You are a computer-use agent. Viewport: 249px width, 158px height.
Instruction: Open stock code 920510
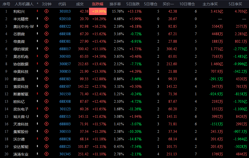[x=65, y=19]
